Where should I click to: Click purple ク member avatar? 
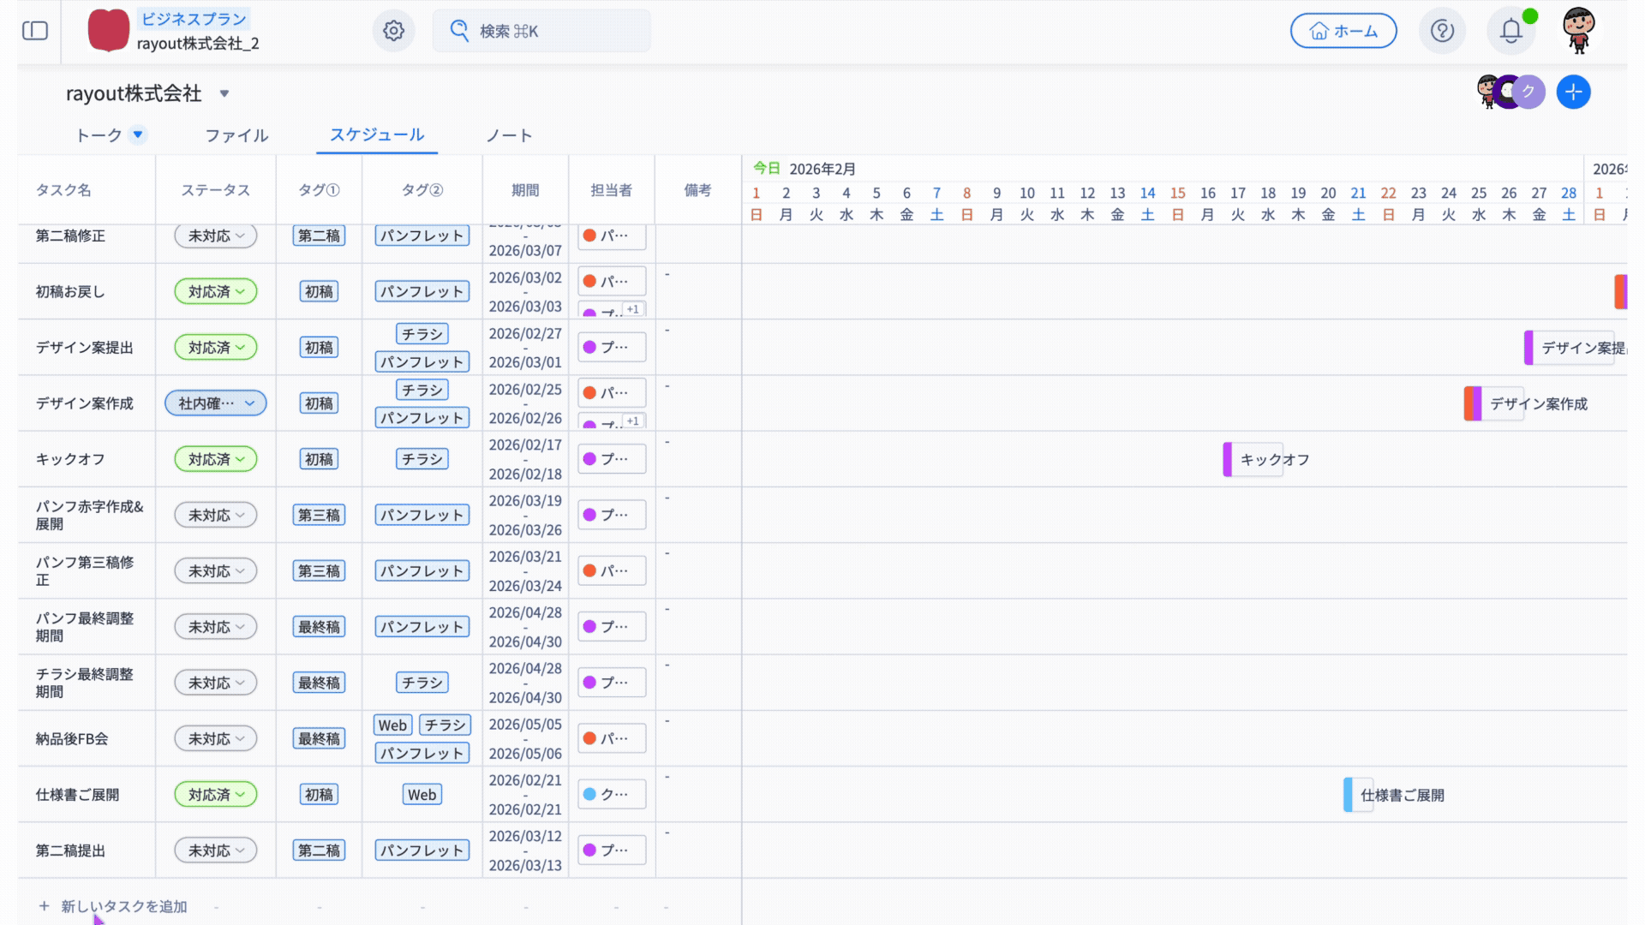[1529, 92]
